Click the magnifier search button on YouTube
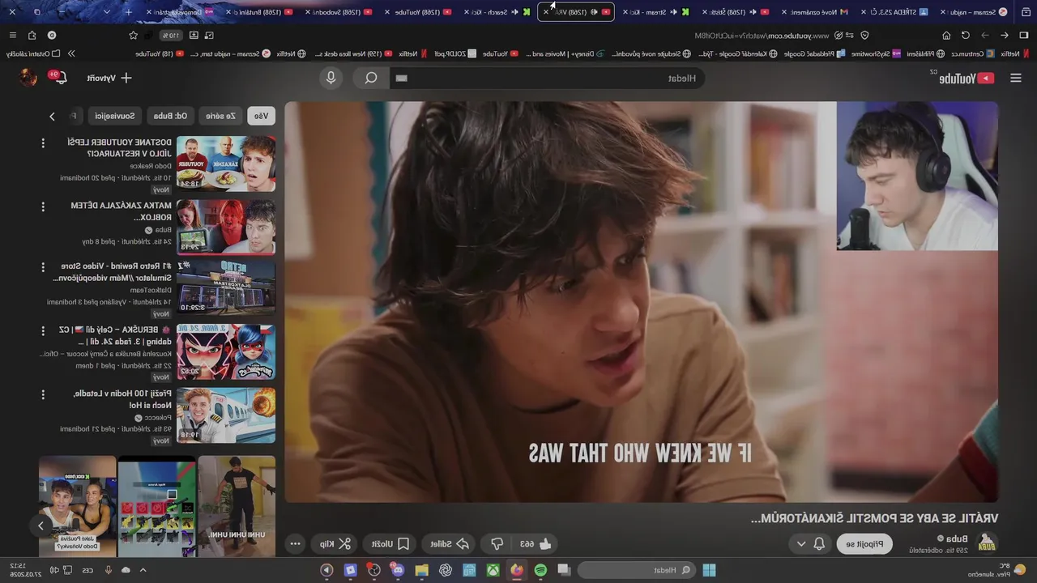 [371, 78]
